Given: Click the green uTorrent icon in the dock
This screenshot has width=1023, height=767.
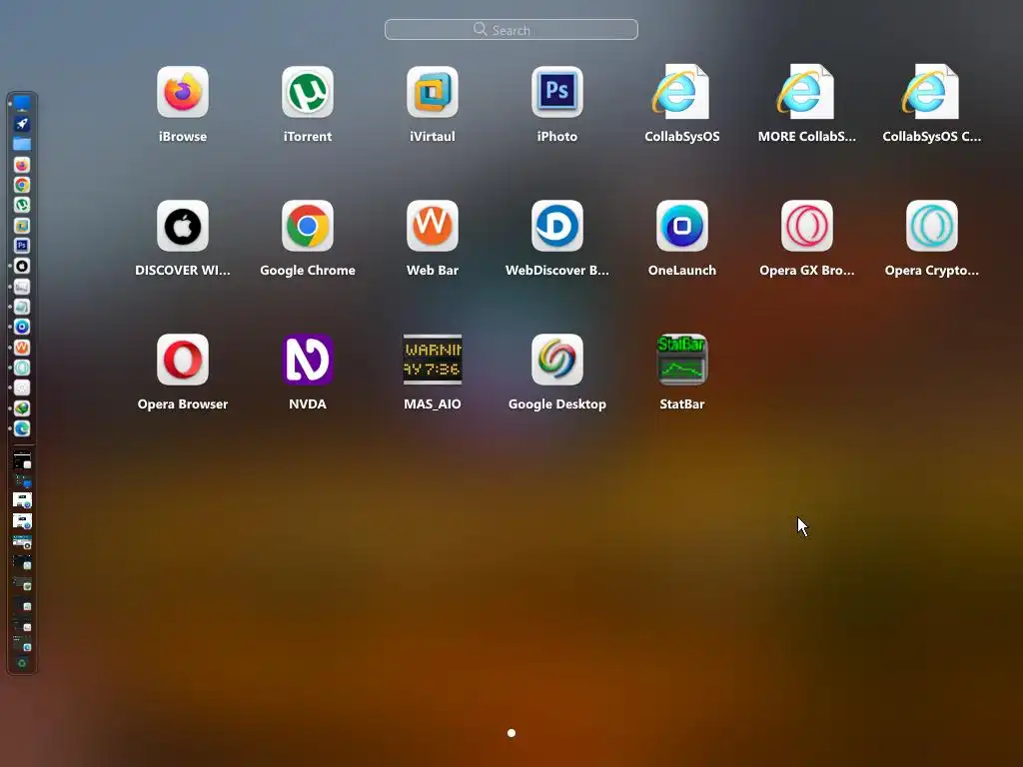Looking at the screenshot, I should coord(22,205).
